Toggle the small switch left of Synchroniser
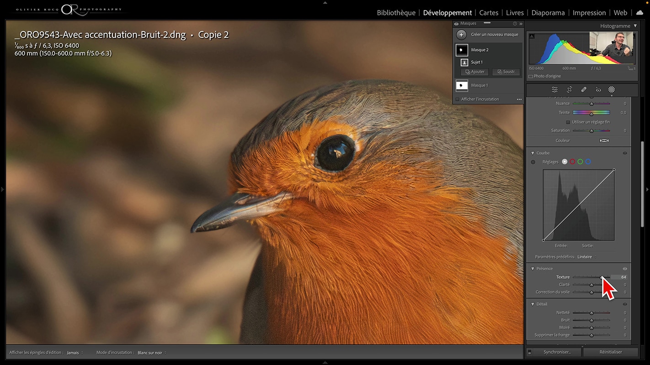Screen dimensions: 650x365 click(530, 352)
